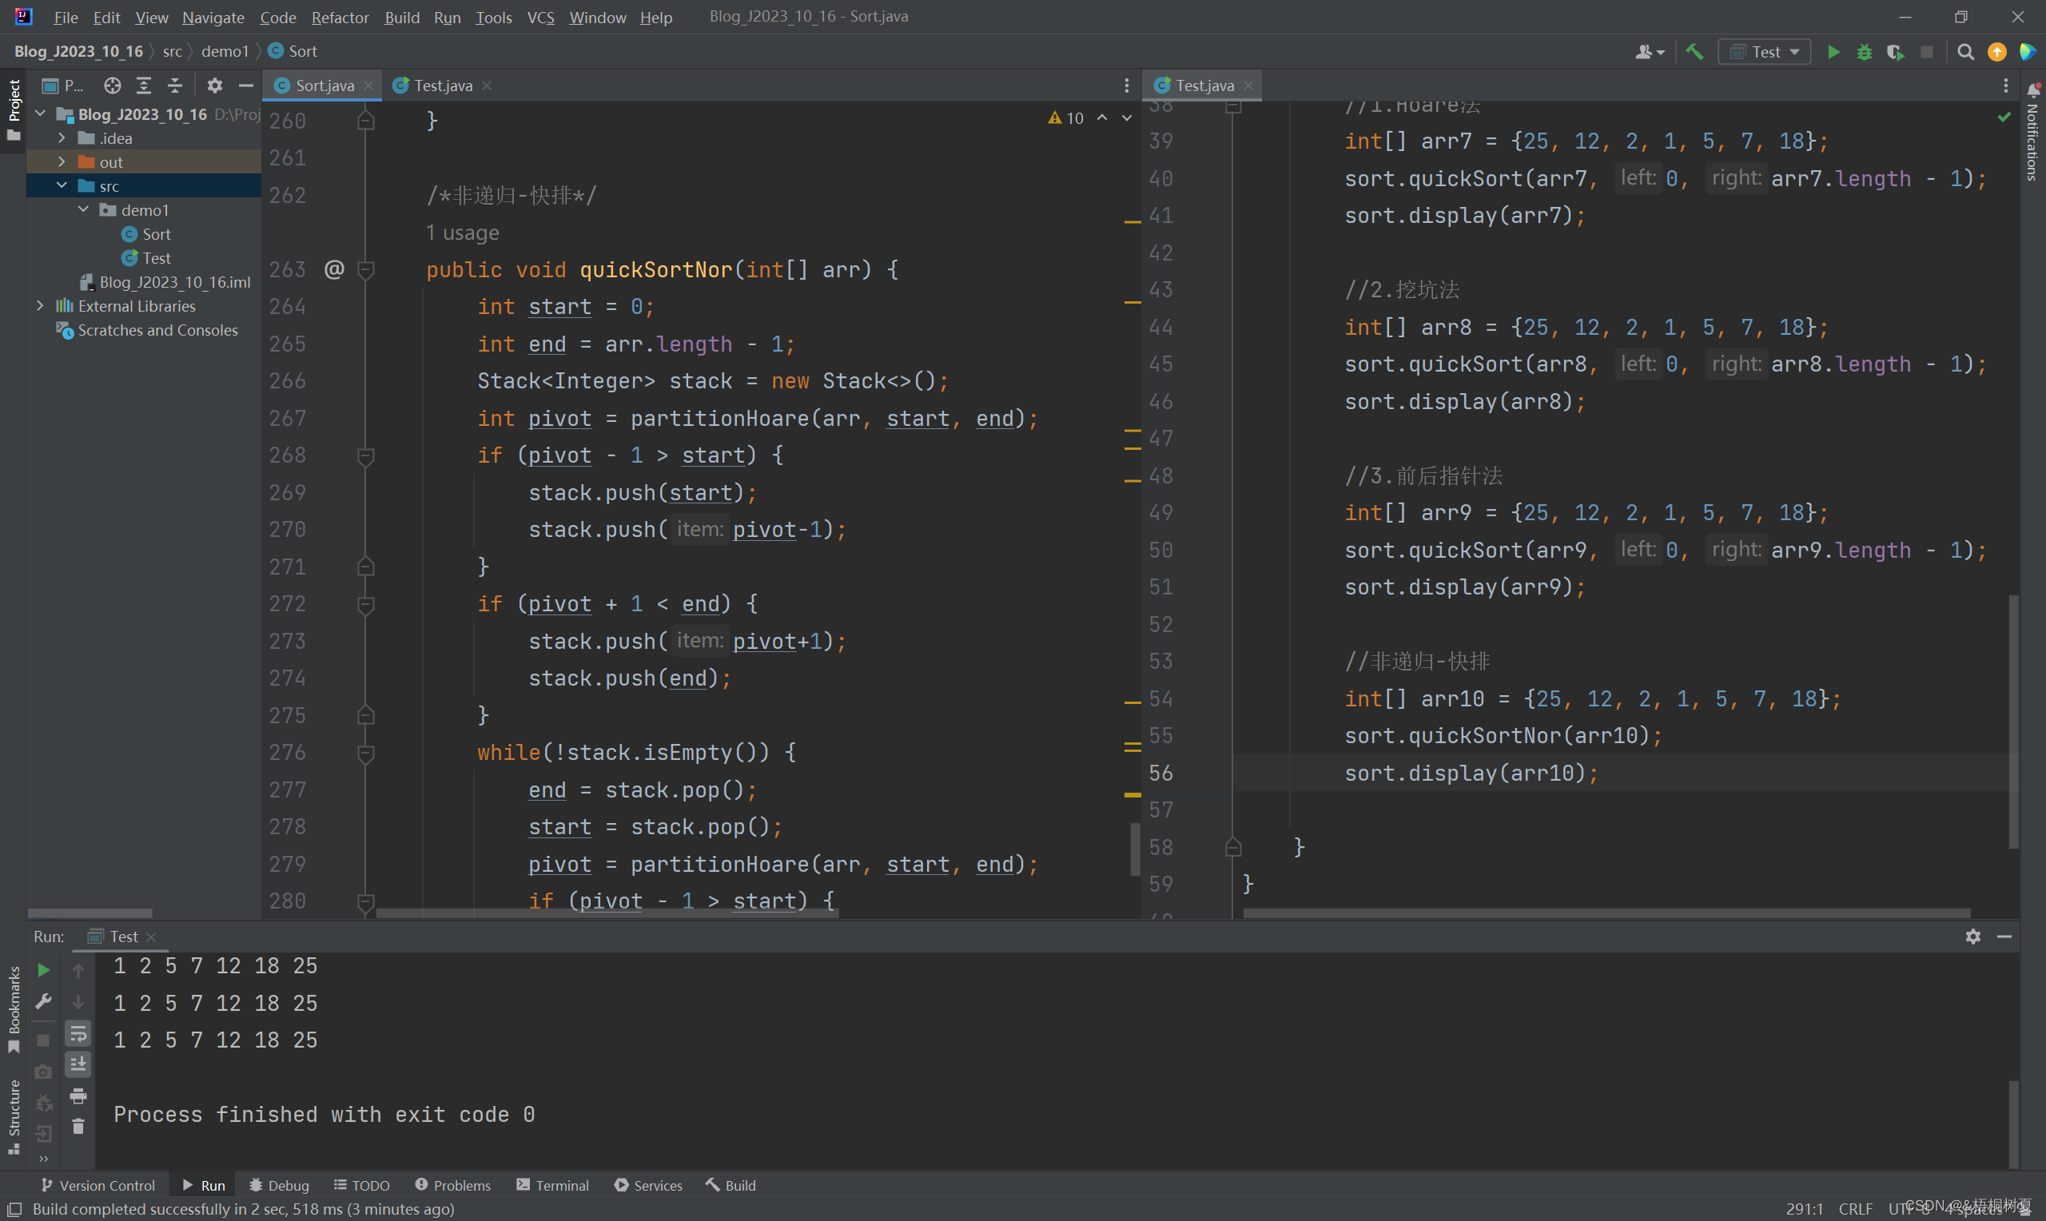Open Project panel settings gear
The image size is (2046, 1221).
(215, 86)
